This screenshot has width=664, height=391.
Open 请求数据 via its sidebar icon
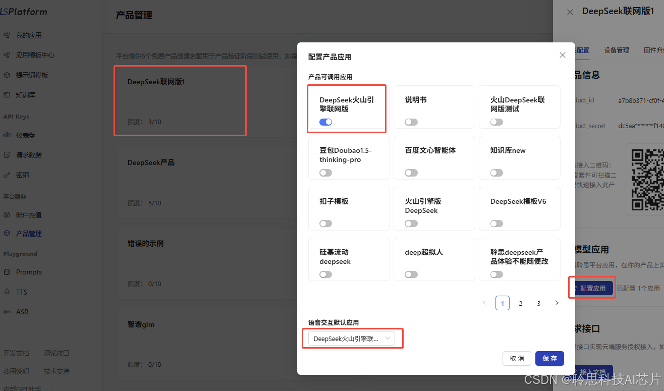pyautogui.click(x=7, y=155)
